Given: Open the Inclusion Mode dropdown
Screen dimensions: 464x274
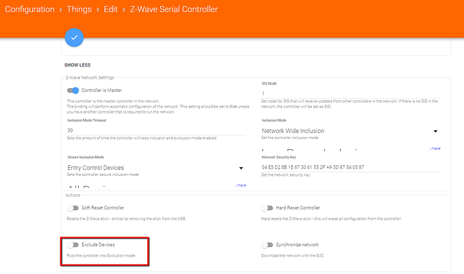Looking at the screenshot, I should pos(350,131).
